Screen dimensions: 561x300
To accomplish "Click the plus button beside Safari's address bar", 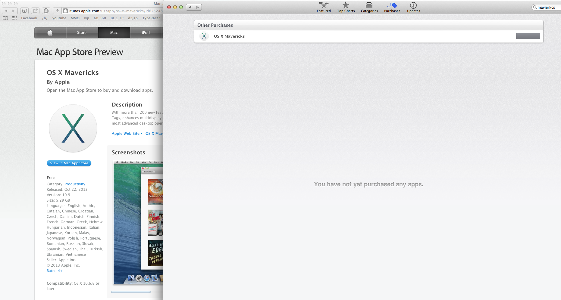I will pos(57,11).
